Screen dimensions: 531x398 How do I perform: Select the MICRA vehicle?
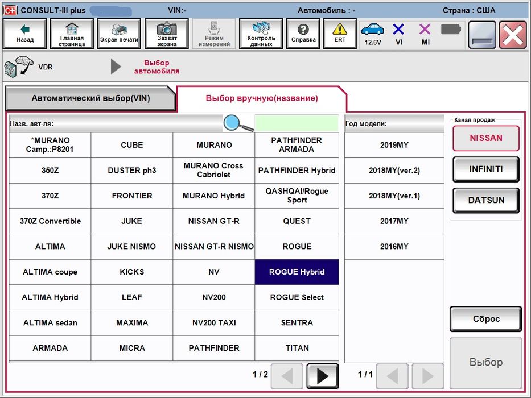[131, 348]
